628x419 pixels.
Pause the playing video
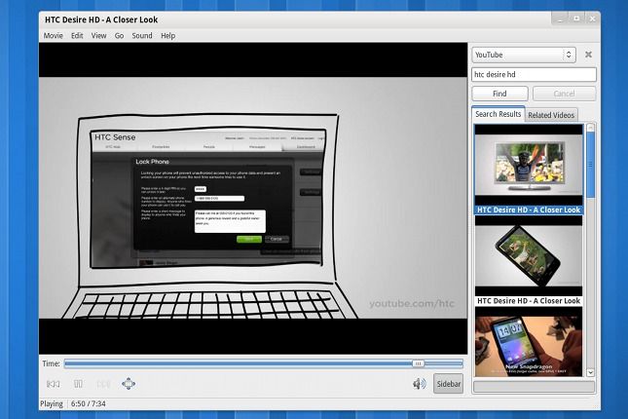pos(79,384)
